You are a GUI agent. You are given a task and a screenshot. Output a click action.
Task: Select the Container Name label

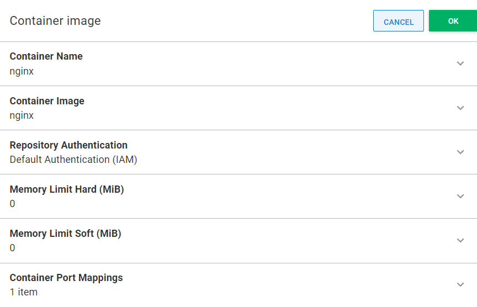(x=46, y=56)
